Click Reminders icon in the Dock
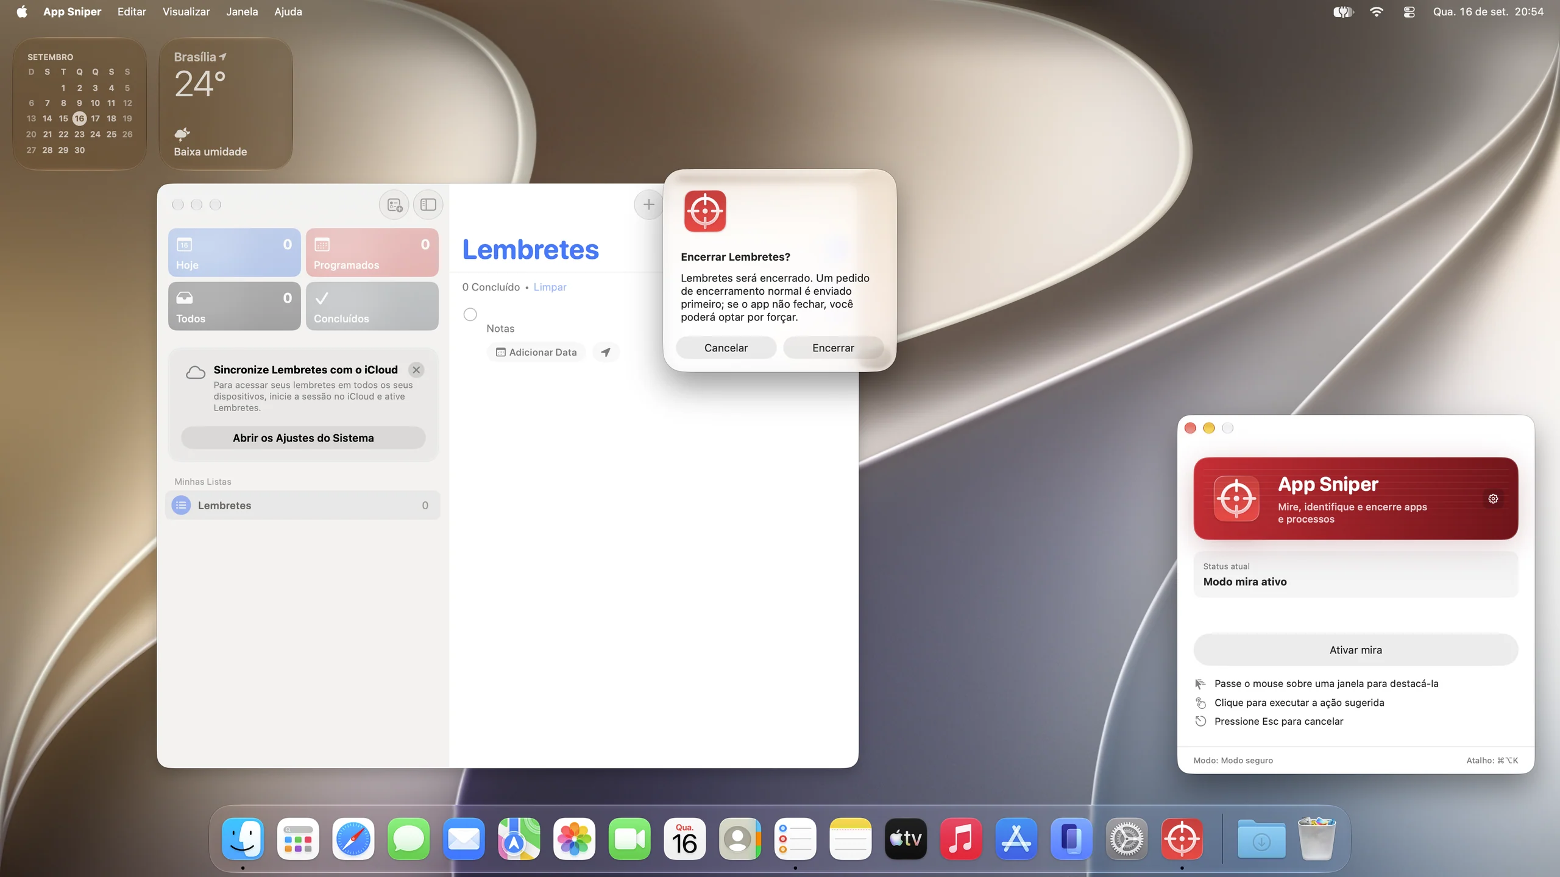This screenshot has width=1560, height=877. point(795,839)
